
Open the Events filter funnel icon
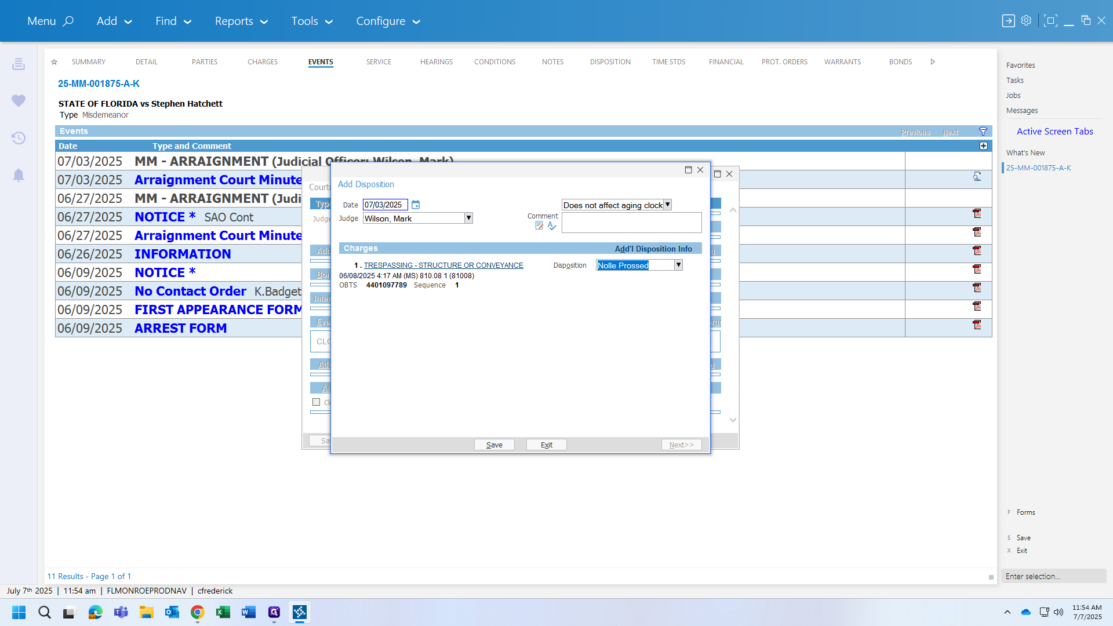pyautogui.click(x=983, y=132)
